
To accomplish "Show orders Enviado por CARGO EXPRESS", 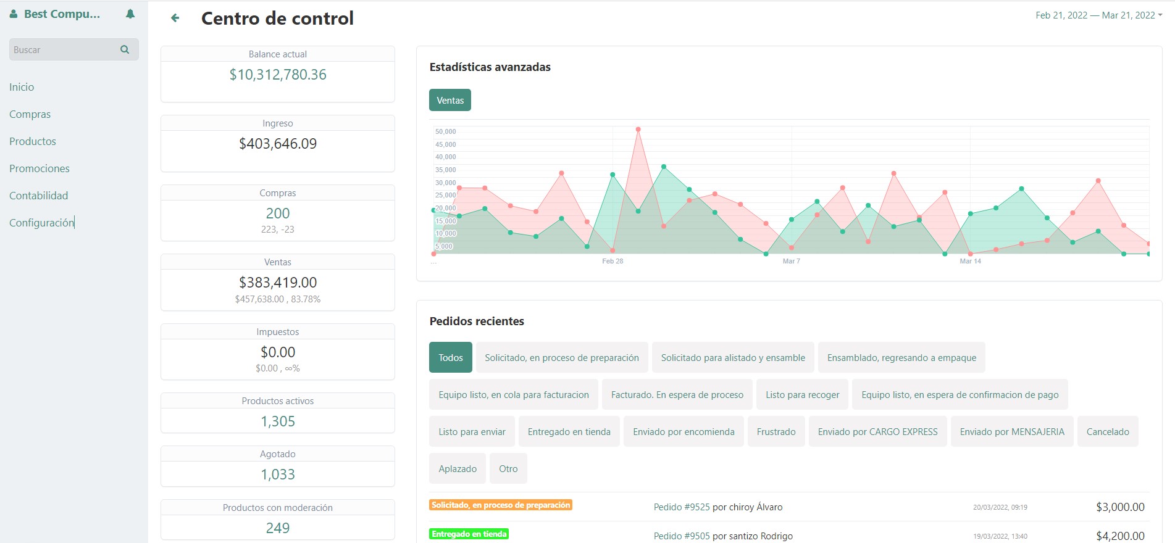I will pos(877,431).
